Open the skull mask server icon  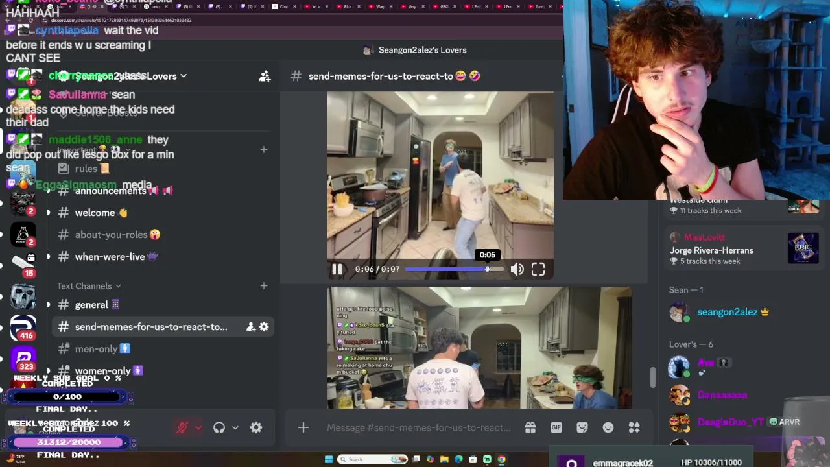[23, 296]
